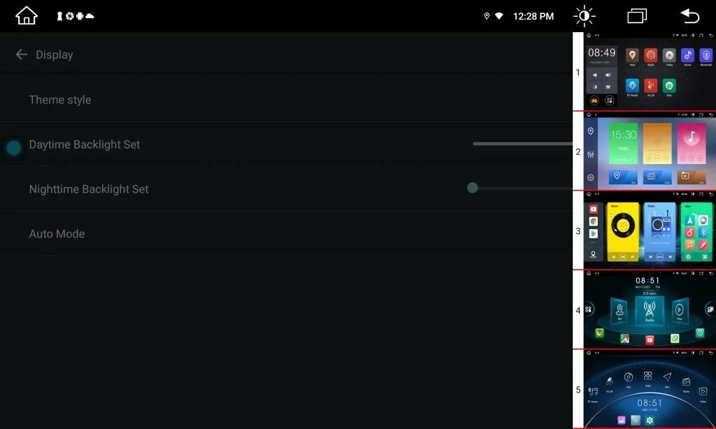Tap the system back arrow icon
This screenshot has width=716, height=429.
point(689,16)
